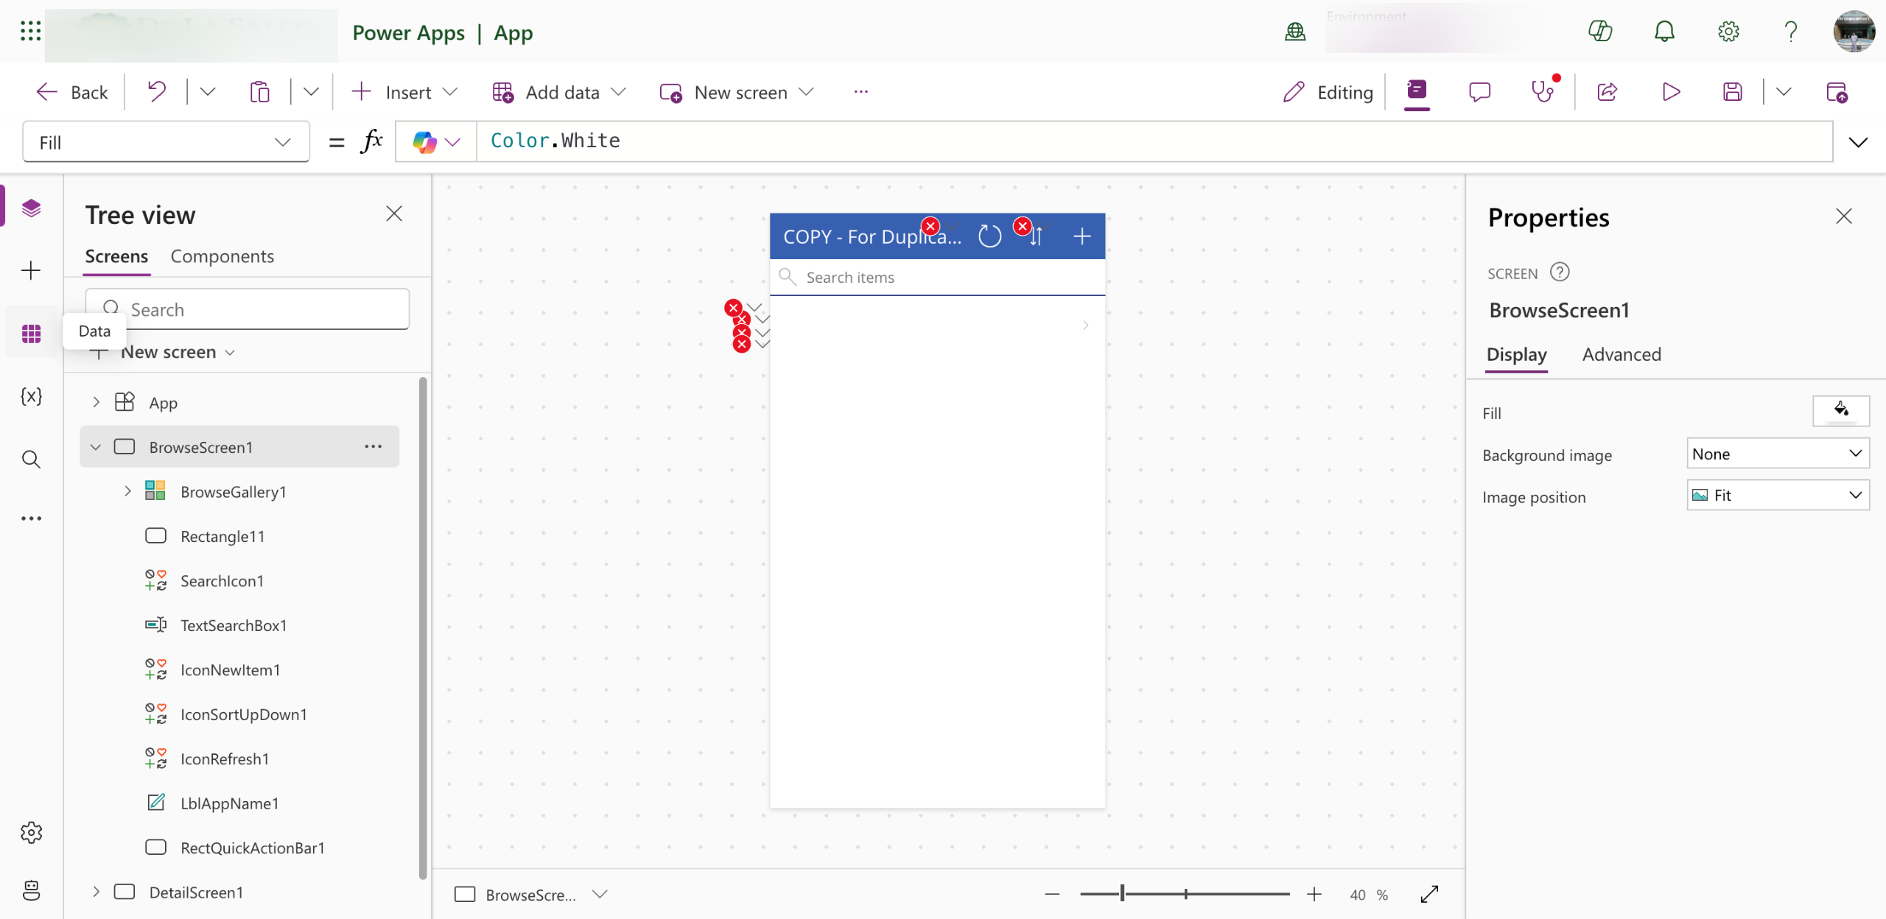Open the Fill color picker swatch
Viewport: 1886px width, 919px height.
pos(1841,411)
